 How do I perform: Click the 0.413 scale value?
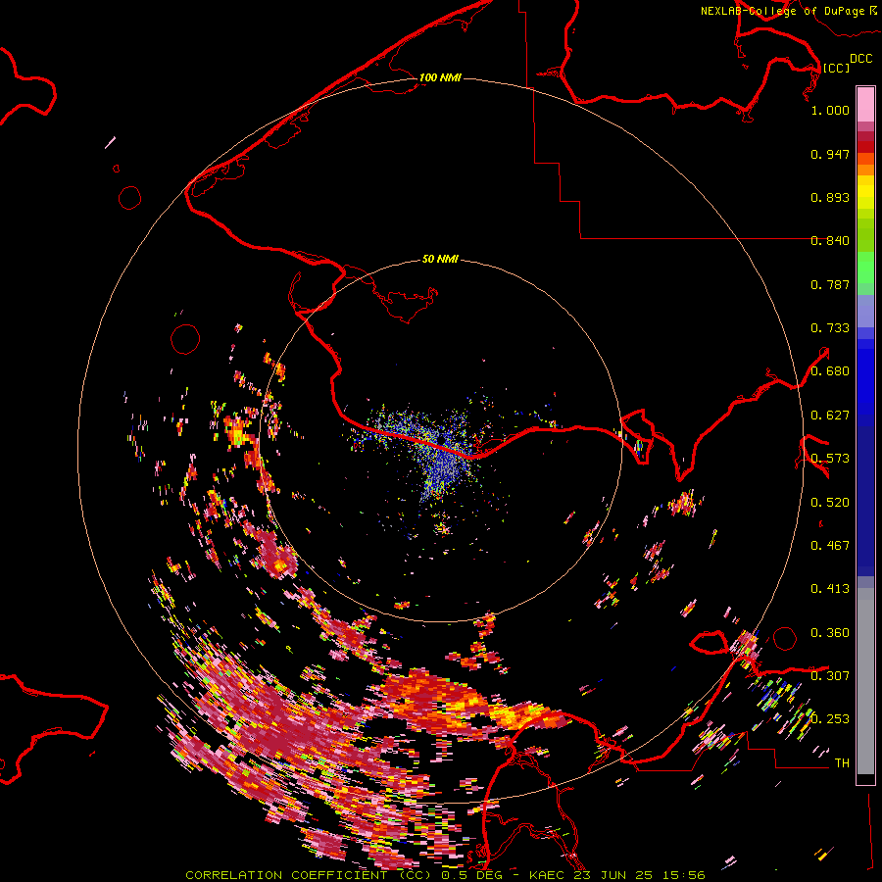pyautogui.click(x=830, y=589)
